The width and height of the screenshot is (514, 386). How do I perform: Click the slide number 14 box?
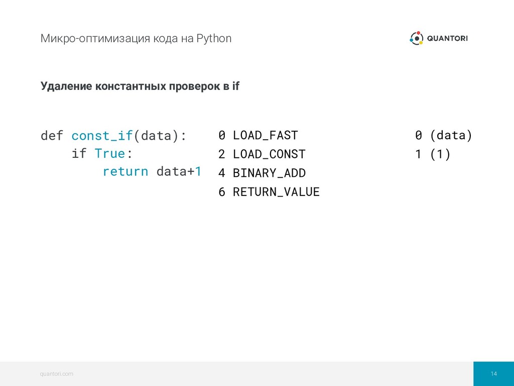tap(494, 373)
